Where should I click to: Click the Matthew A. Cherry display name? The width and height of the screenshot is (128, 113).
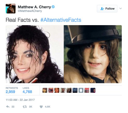pyautogui.click(x=34, y=7)
